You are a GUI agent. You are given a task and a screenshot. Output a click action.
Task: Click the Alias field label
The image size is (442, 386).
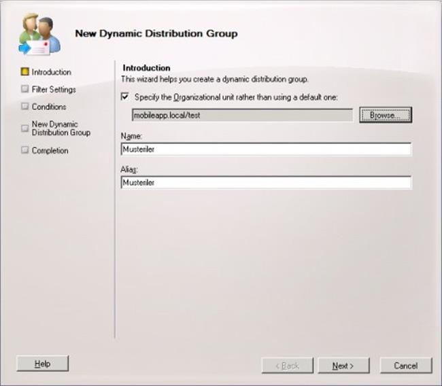click(x=129, y=170)
